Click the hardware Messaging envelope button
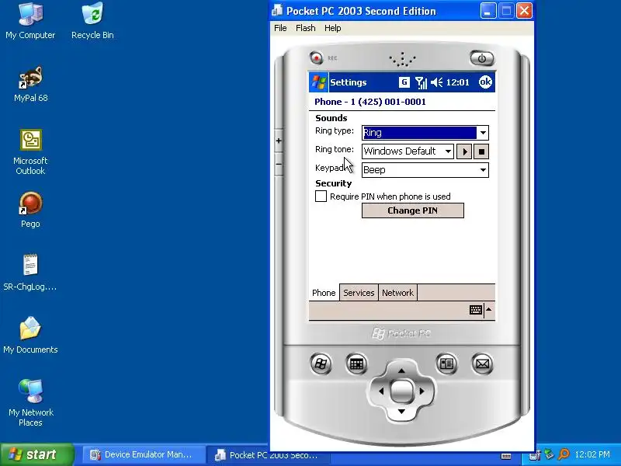 (x=482, y=363)
